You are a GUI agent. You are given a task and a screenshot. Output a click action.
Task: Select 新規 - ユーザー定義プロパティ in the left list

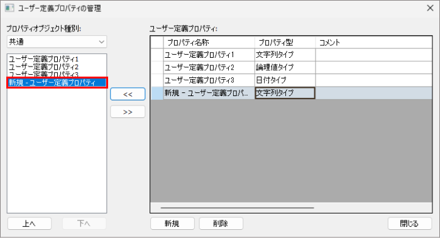(x=57, y=83)
